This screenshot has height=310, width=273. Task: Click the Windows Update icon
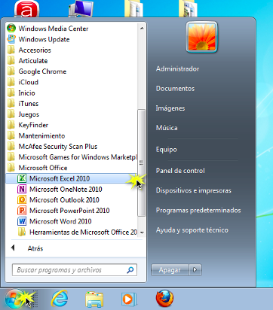point(11,39)
